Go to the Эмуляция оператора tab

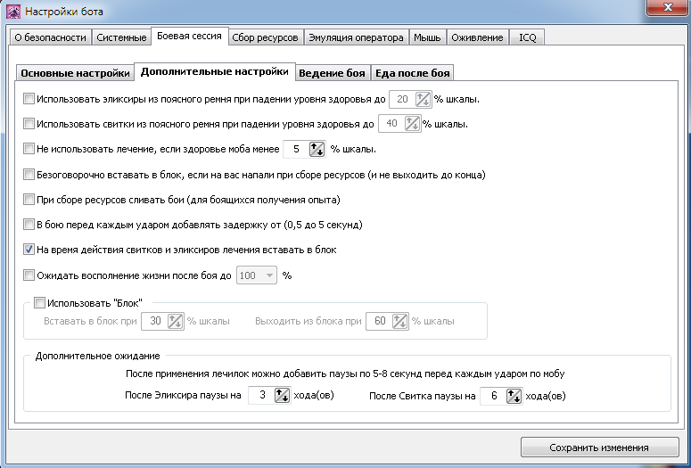(356, 37)
